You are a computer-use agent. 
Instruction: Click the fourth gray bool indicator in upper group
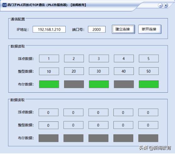(x=124, y=84)
